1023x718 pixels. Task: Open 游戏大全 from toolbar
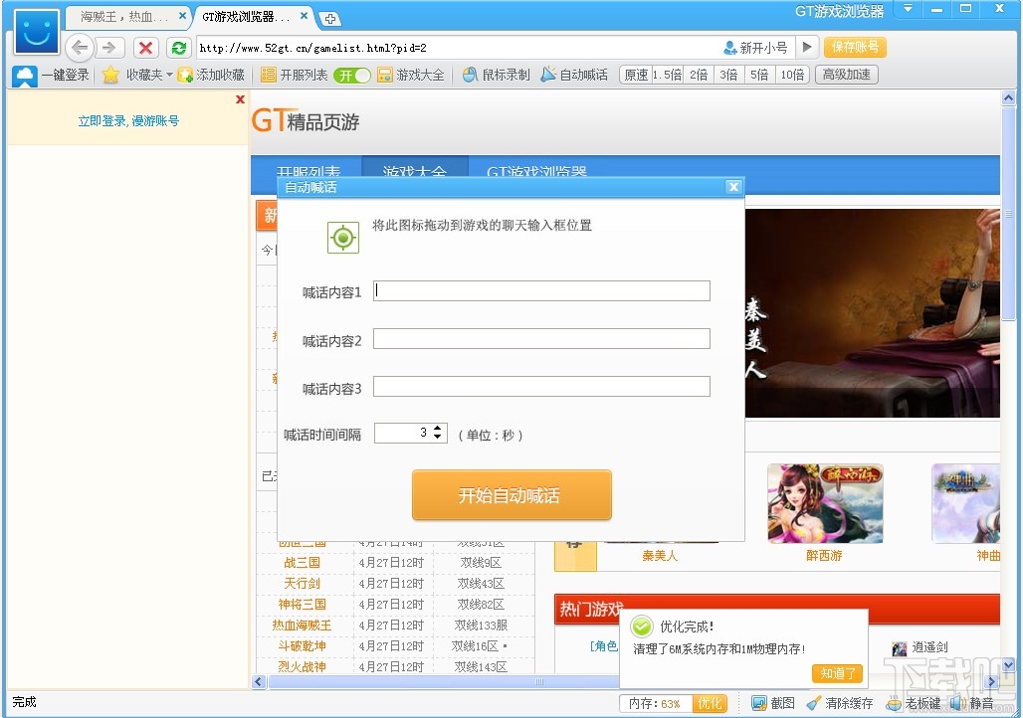coord(411,75)
